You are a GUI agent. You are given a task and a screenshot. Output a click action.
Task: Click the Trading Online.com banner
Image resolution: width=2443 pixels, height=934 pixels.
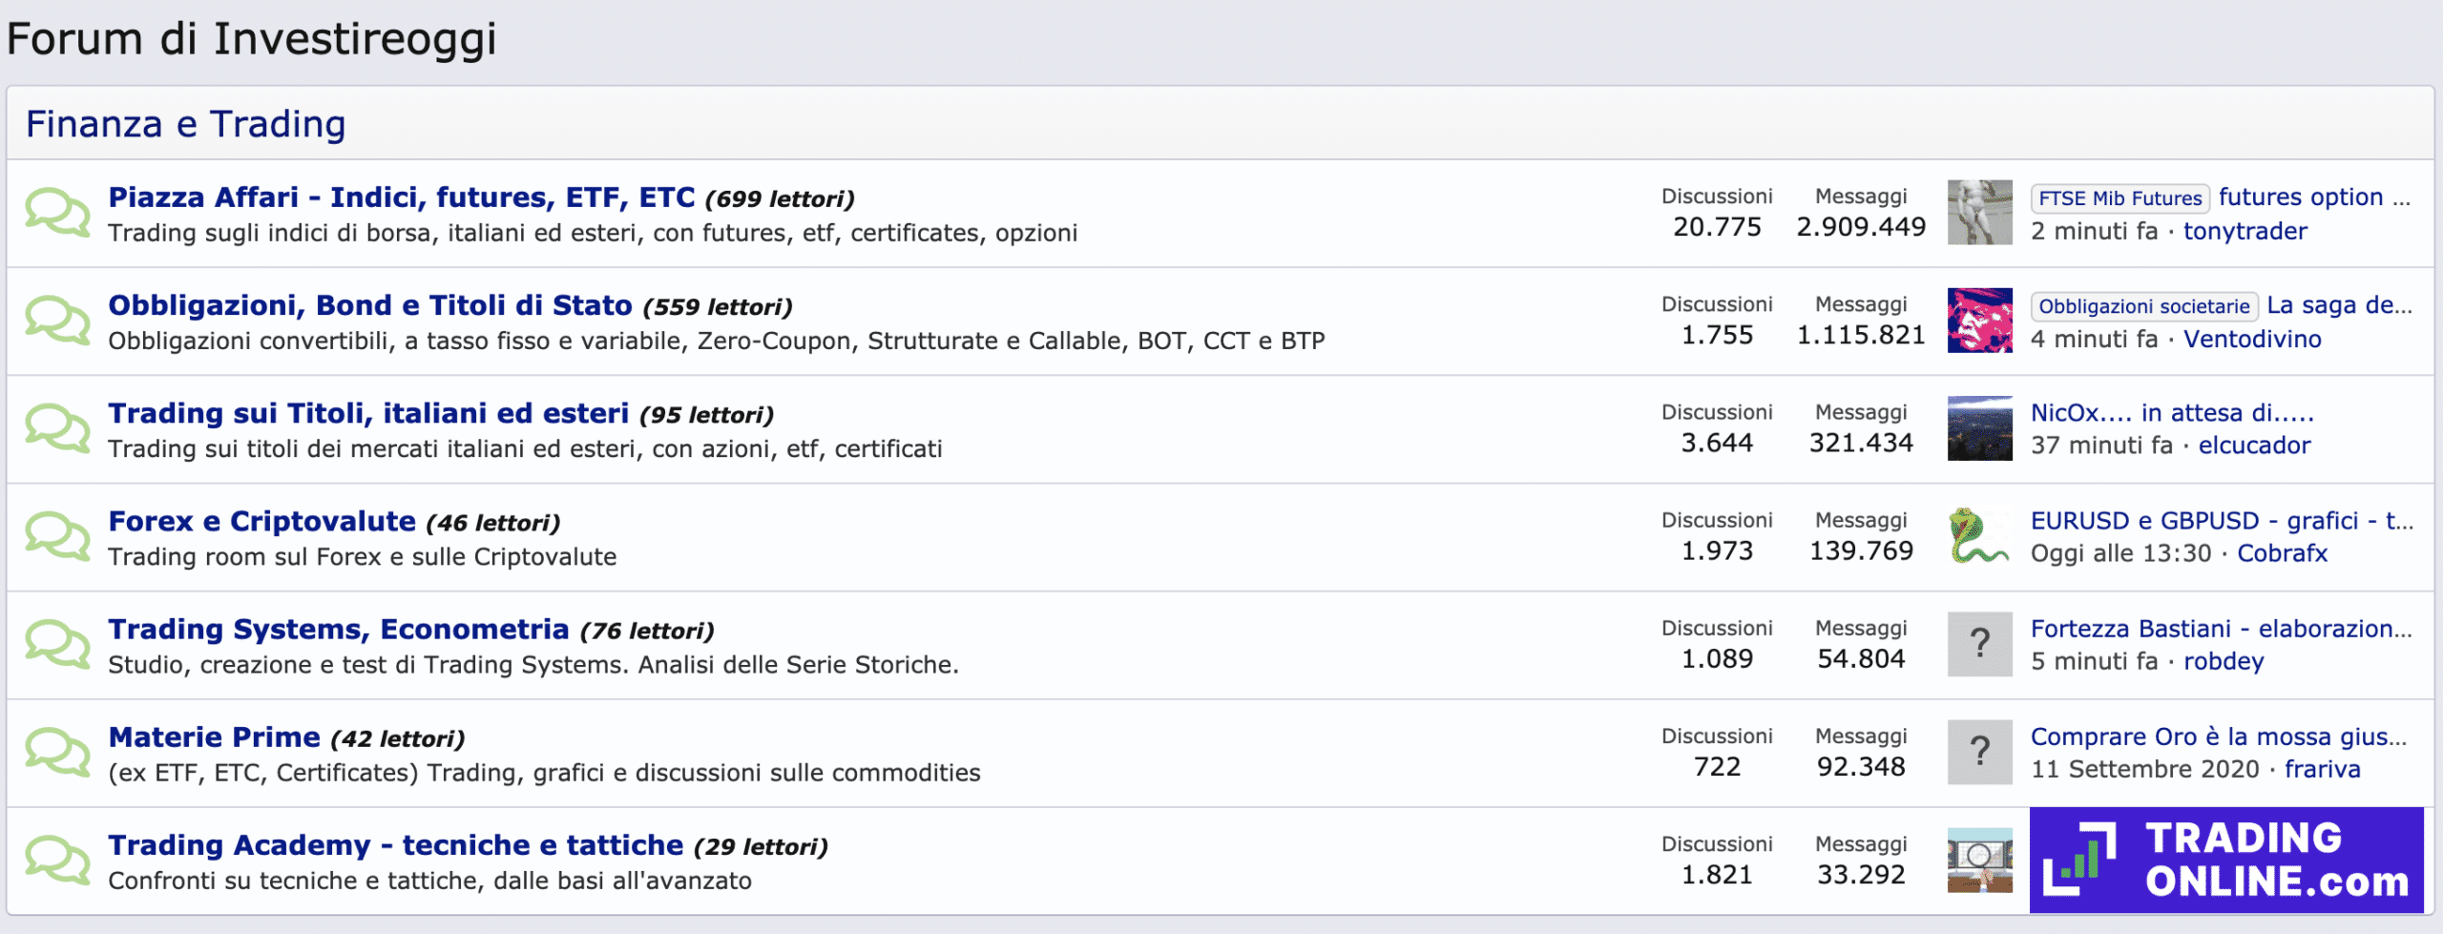click(2225, 860)
